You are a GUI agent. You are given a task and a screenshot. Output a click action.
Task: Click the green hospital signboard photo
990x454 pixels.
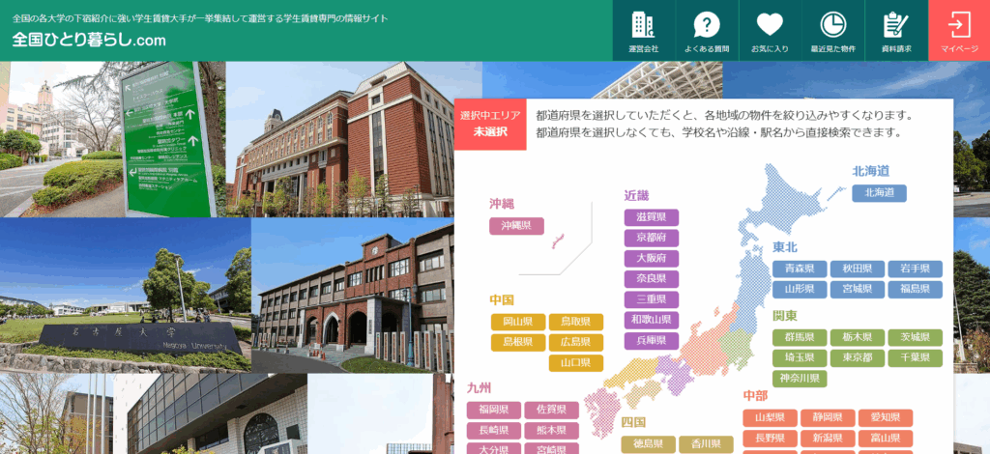click(x=112, y=139)
